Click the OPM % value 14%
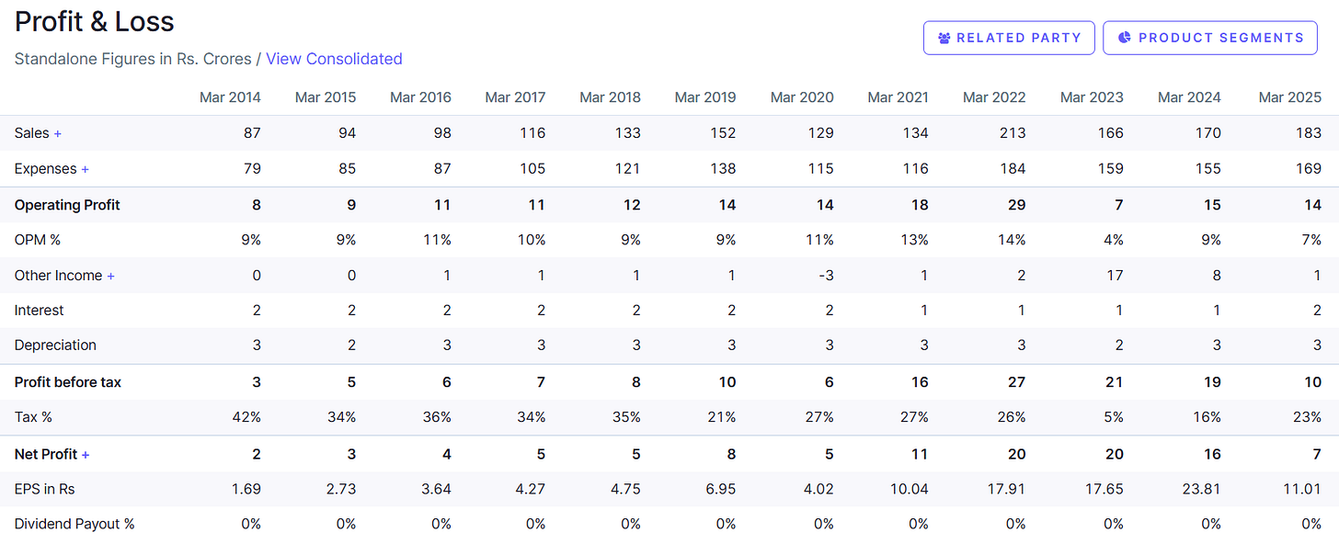Screen dimensions: 1339x544 [x=1011, y=240]
